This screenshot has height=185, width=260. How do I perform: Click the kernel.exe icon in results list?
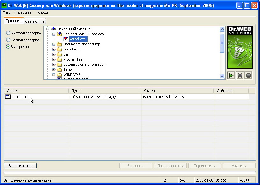tap(8, 97)
